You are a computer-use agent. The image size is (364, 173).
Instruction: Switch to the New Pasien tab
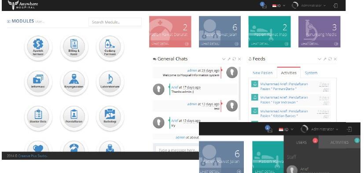[x=263, y=73]
